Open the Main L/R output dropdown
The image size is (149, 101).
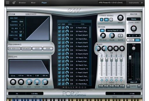(x=134, y=82)
